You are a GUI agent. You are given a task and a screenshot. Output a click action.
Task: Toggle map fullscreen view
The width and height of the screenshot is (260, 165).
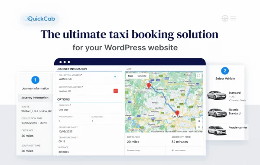(198, 76)
